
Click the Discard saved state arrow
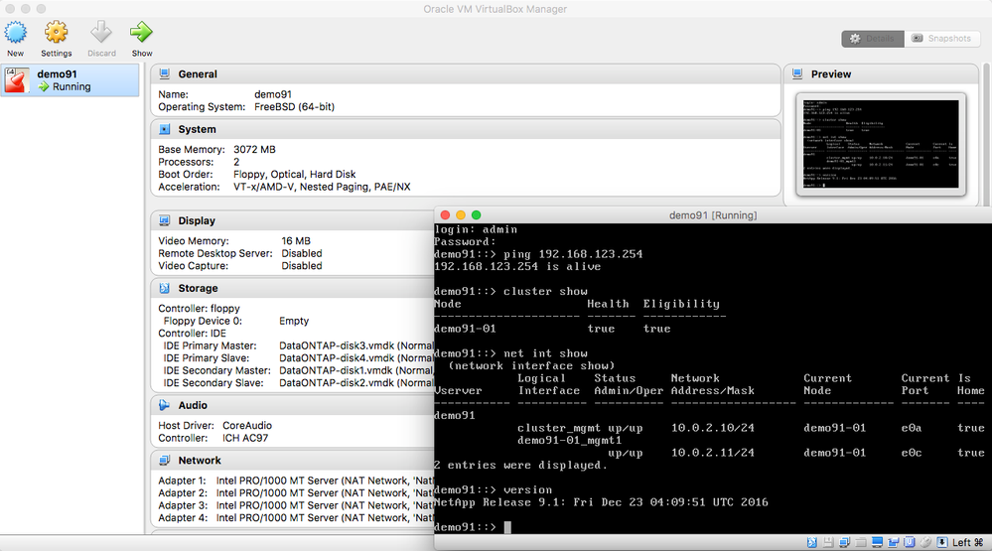pos(101,33)
